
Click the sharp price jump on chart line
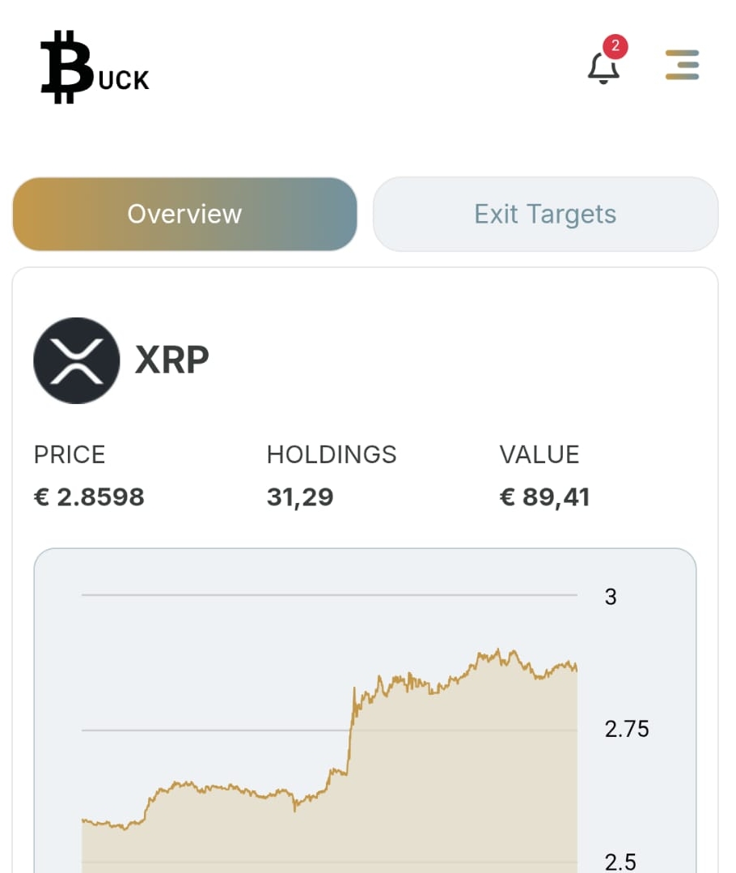pyautogui.click(x=351, y=729)
